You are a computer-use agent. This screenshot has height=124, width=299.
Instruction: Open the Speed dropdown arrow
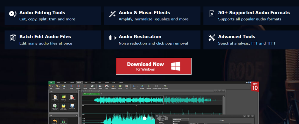(x=102, y=87)
